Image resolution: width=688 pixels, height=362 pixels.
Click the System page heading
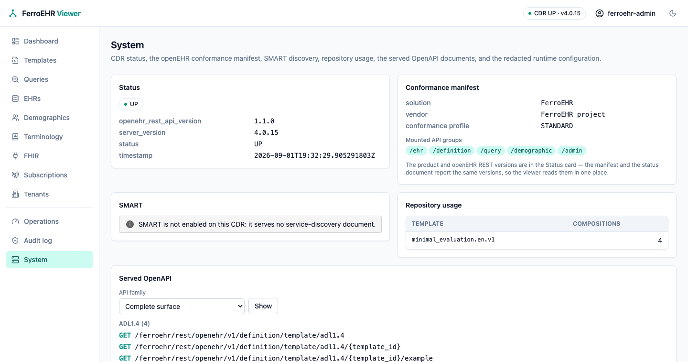coord(128,45)
